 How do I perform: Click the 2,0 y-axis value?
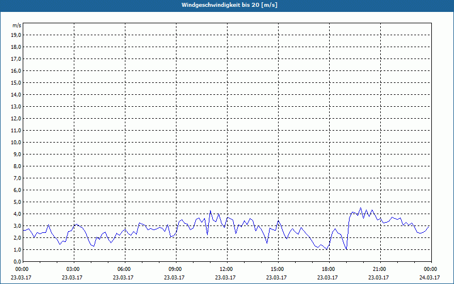(18, 237)
